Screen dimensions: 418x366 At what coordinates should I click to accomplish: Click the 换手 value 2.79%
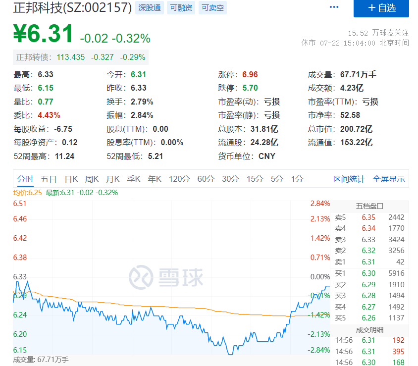pyautogui.click(x=142, y=102)
